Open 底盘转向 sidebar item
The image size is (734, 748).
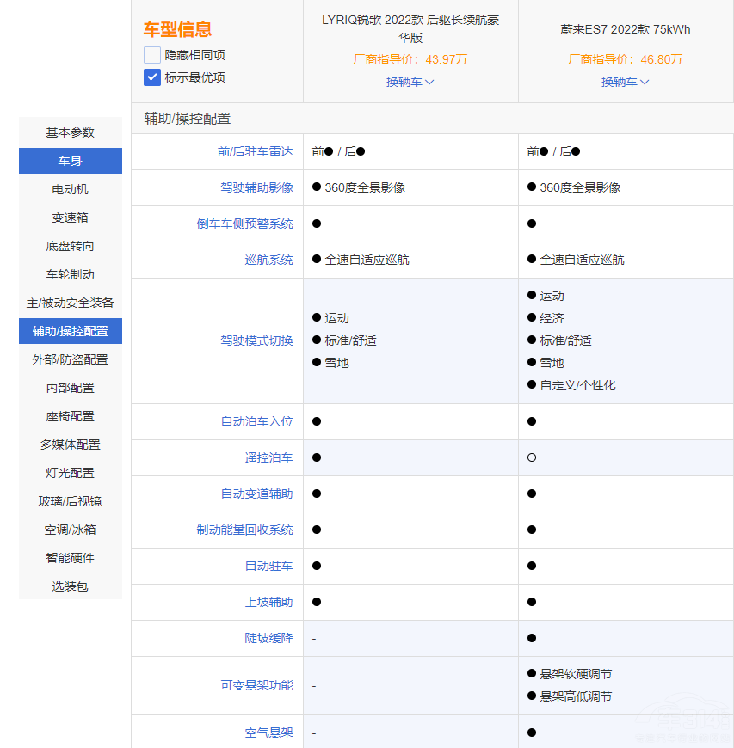tap(71, 246)
